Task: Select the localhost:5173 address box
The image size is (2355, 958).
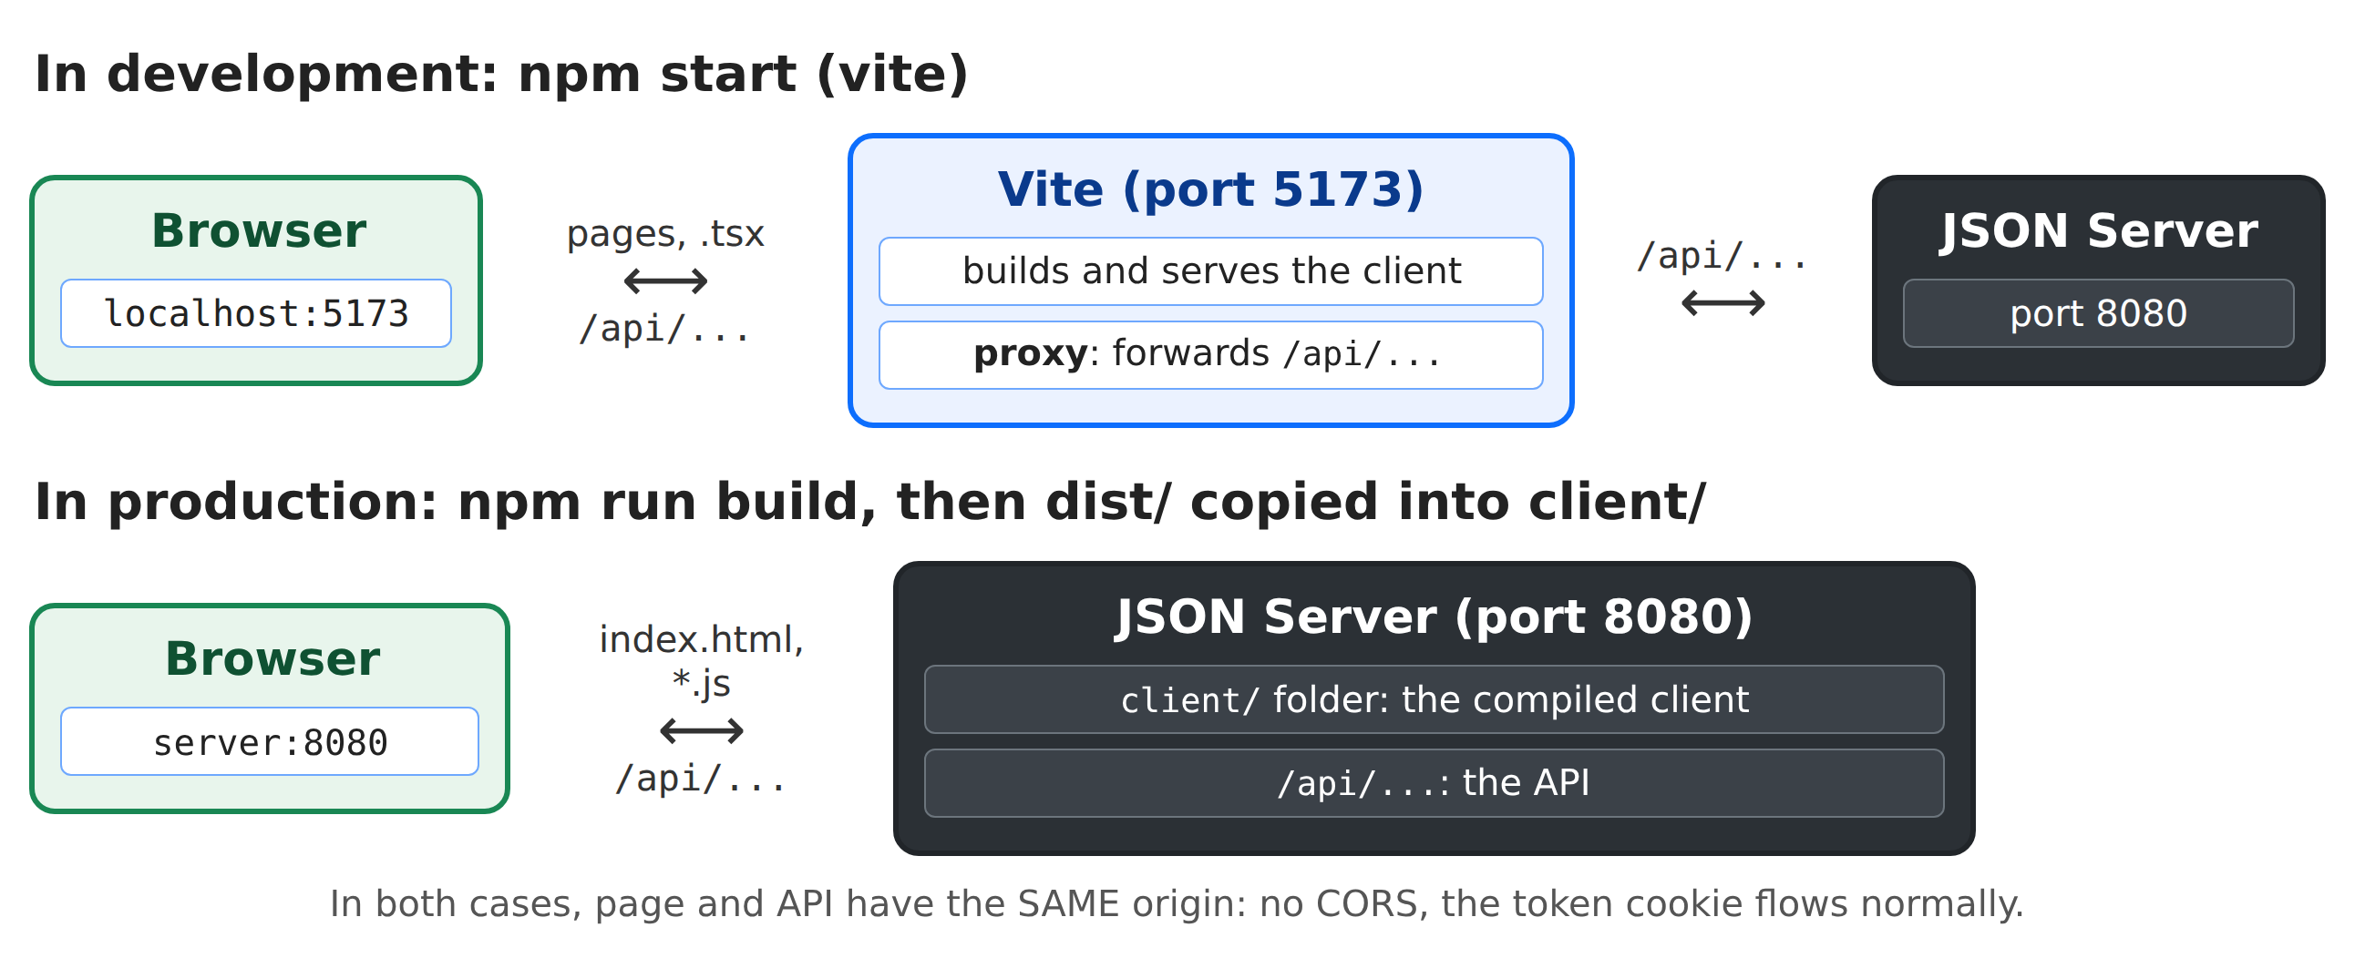Action: (256, 313)
